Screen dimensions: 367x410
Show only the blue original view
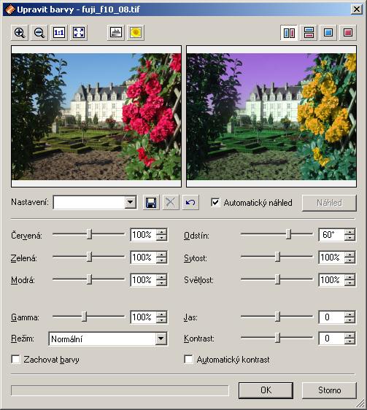pos(328,33)
